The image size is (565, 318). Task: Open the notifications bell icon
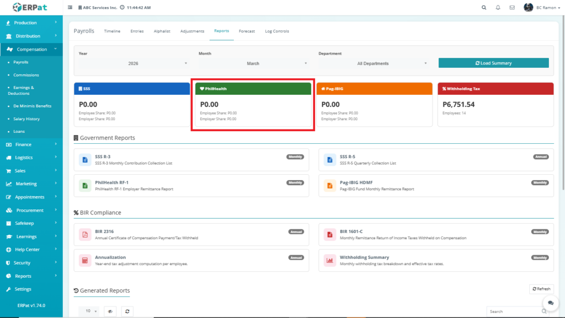[498, 8]
